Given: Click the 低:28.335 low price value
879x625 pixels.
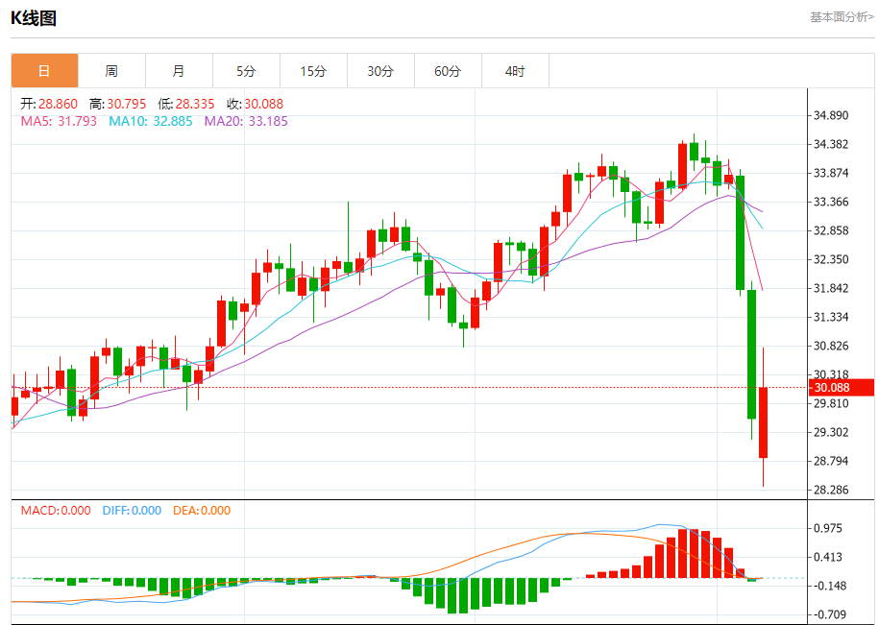Looking at the screenshot, I should (x=186, y=104).
